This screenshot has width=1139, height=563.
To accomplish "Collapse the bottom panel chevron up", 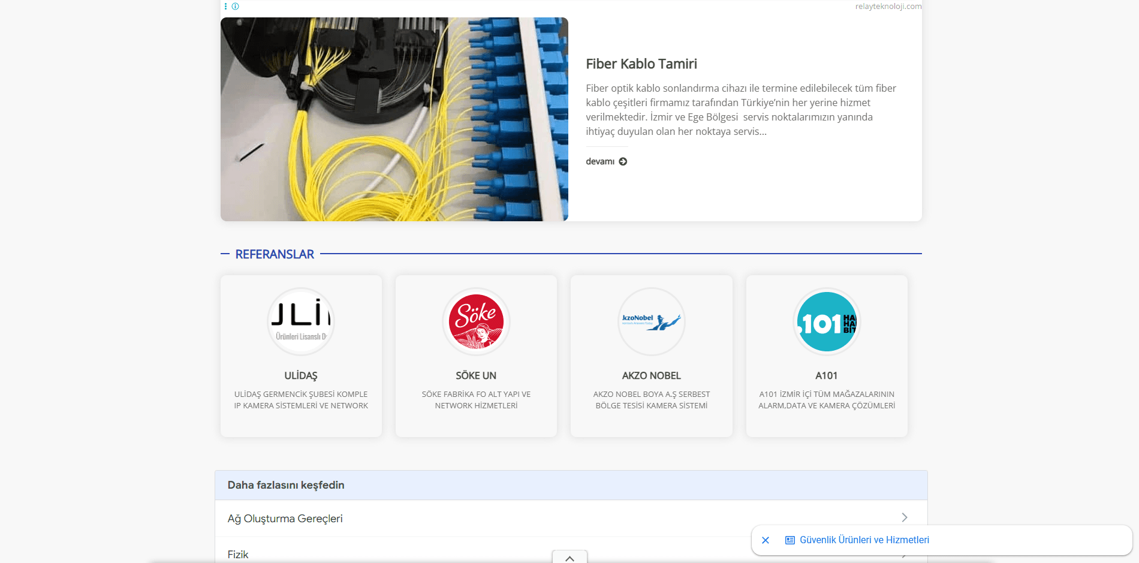I will [x=569, y=558].
